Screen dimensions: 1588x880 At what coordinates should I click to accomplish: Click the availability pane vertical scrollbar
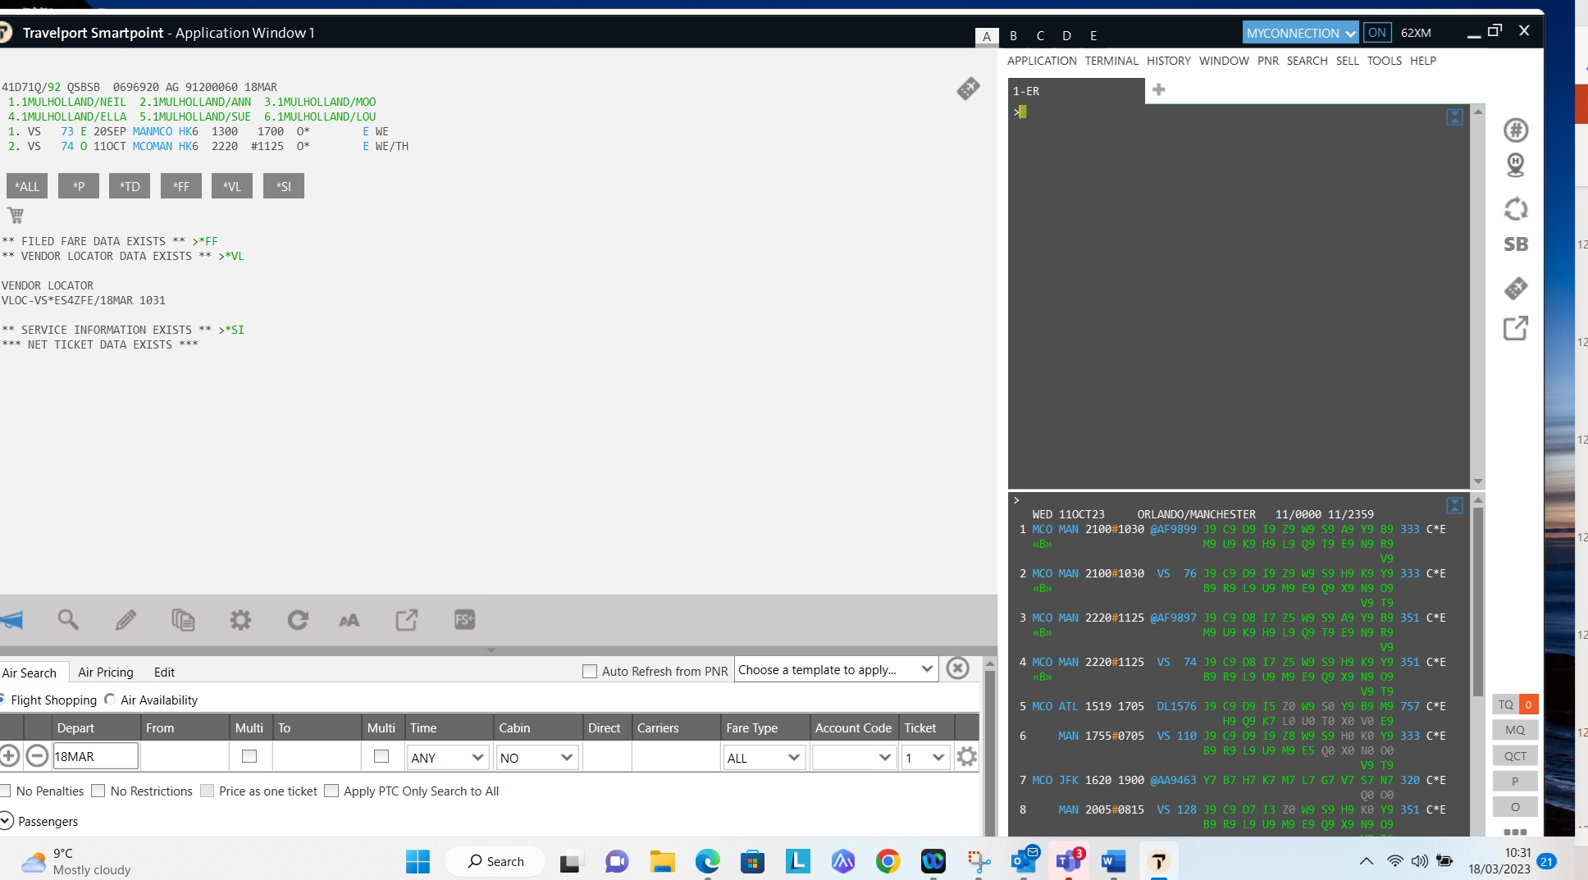1477,604
